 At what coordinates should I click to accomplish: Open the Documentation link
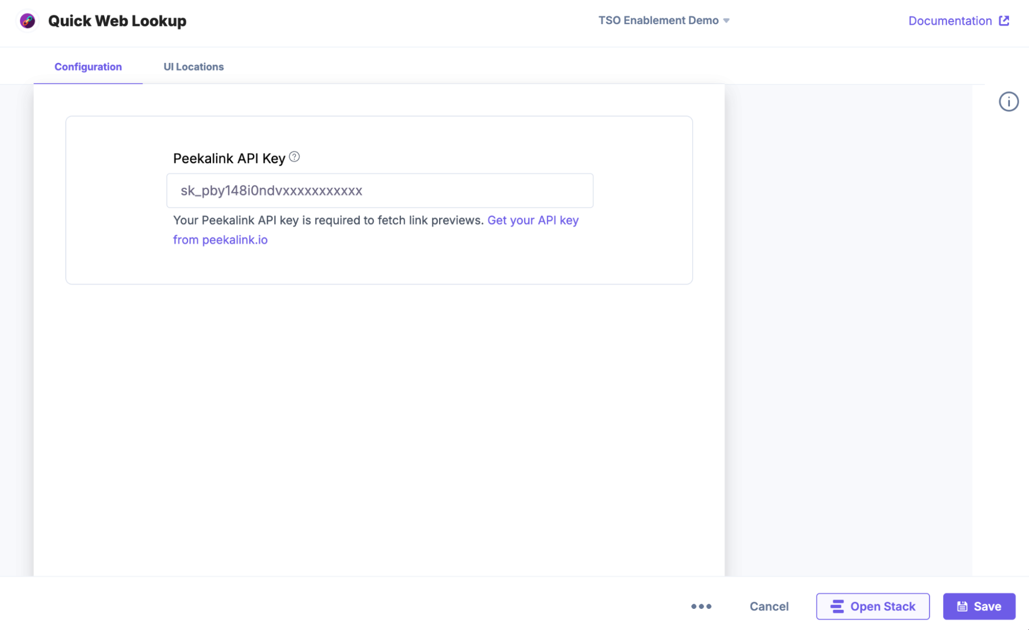950,21
